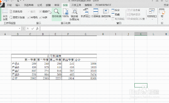The height and width of the screenshot is (103, 169).
Task: Select the 公司利润表 title cell
Action: 54,56
